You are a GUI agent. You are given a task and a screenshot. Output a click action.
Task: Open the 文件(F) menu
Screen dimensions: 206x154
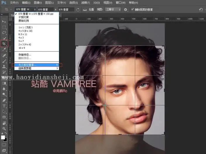point(14,3)
